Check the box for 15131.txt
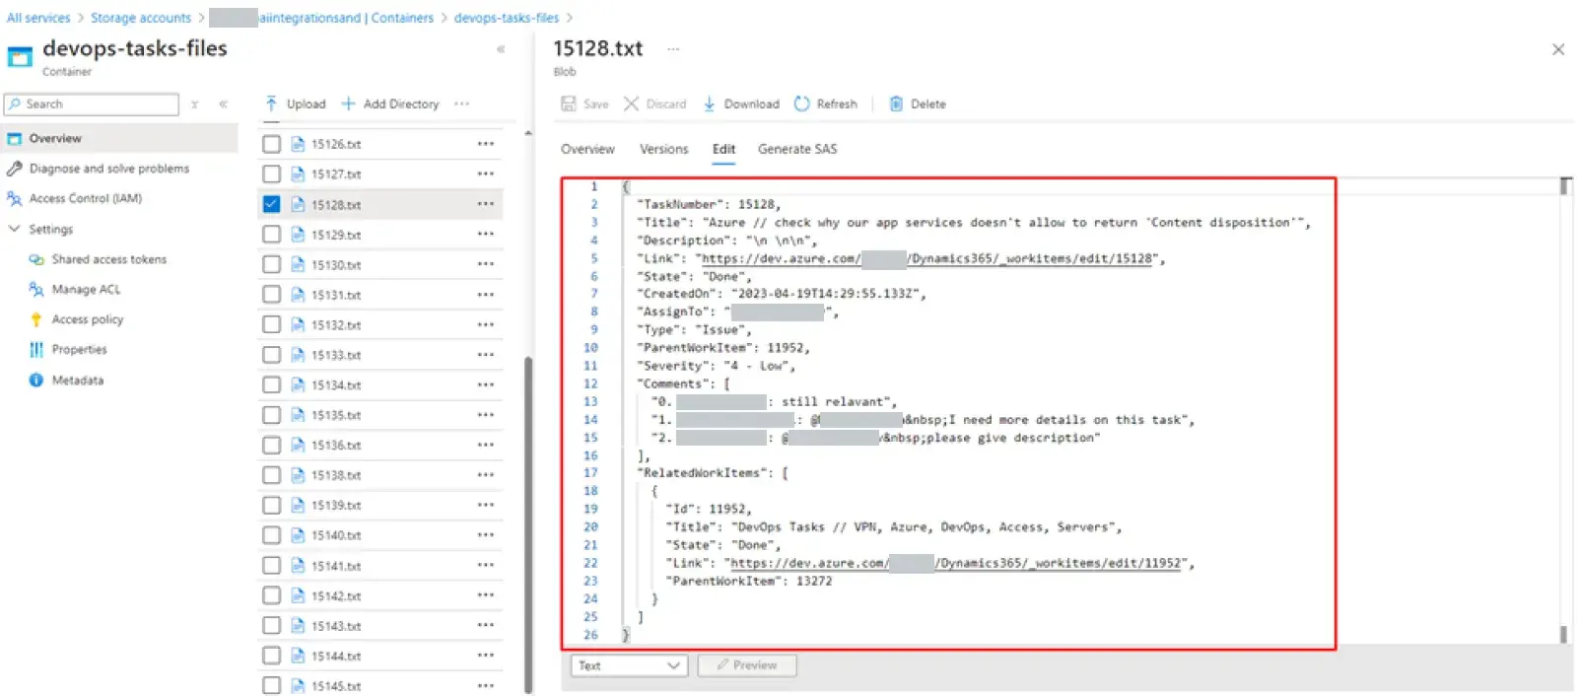1577x696 pixels. click(271, 294)
